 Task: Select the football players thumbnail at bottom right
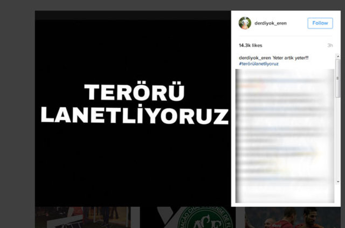click(291, 218)
